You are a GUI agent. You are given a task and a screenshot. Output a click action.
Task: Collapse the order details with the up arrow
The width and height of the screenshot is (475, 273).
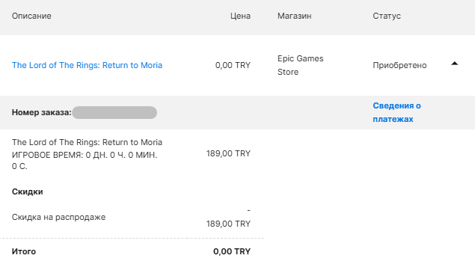coord(454,64)
